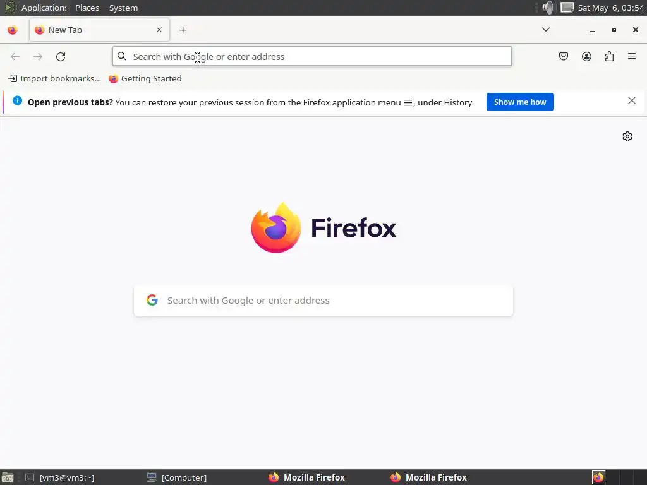This screenshot has width=647, height=485.
Task: Open the new tab personalize gear
Action: pos(627,136)
